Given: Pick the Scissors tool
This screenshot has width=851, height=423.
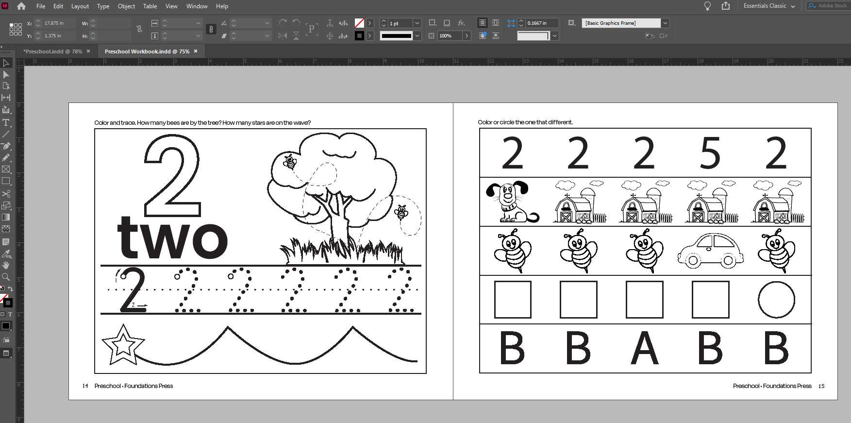Looking at the screenshot, I should pos(6,194).
